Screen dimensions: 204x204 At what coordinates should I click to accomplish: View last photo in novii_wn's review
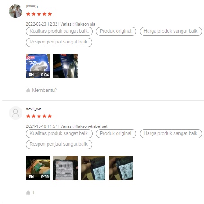coord(121,168)
